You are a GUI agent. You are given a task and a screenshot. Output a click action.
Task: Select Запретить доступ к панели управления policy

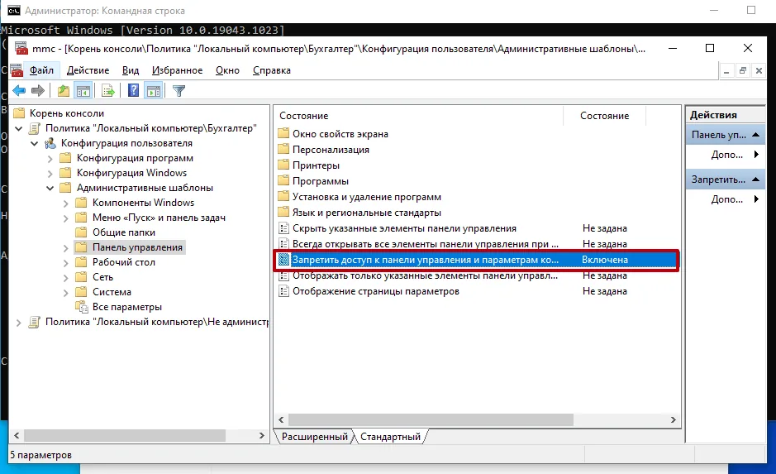tap(477, 260)
